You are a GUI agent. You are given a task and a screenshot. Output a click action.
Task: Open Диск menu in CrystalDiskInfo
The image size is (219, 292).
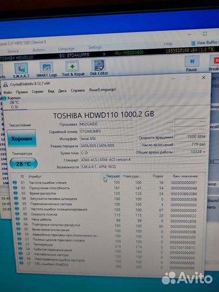pos(62,91)
